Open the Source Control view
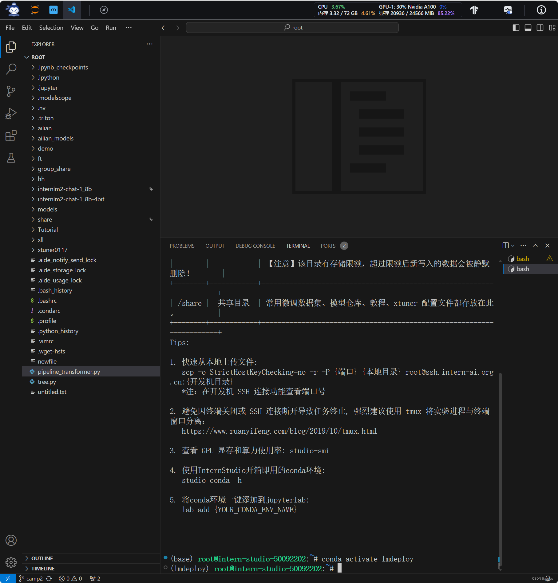This screenshot has width=558, height=583. tap(11, 91)
